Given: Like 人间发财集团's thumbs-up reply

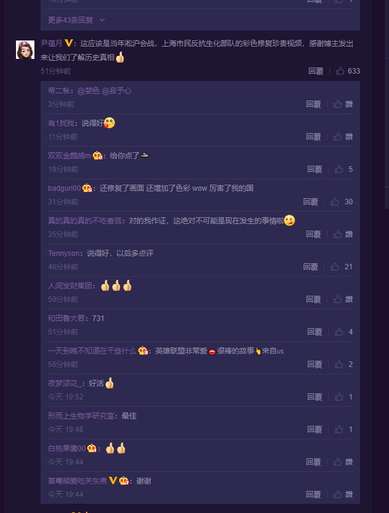Looking at the screenshot, I should (x=337, y=299).
